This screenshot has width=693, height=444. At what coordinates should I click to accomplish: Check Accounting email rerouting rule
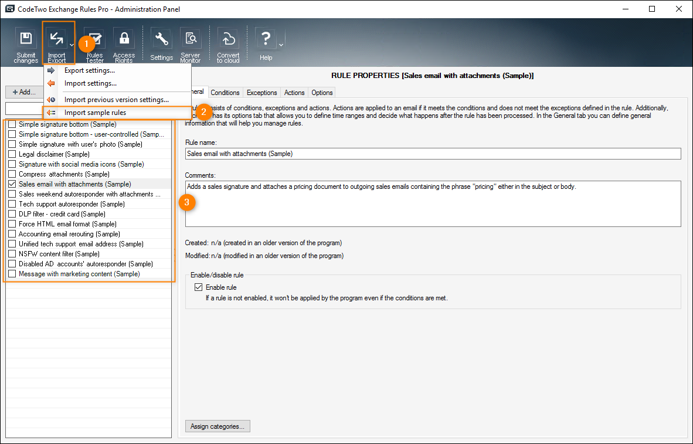coord(12,233)
